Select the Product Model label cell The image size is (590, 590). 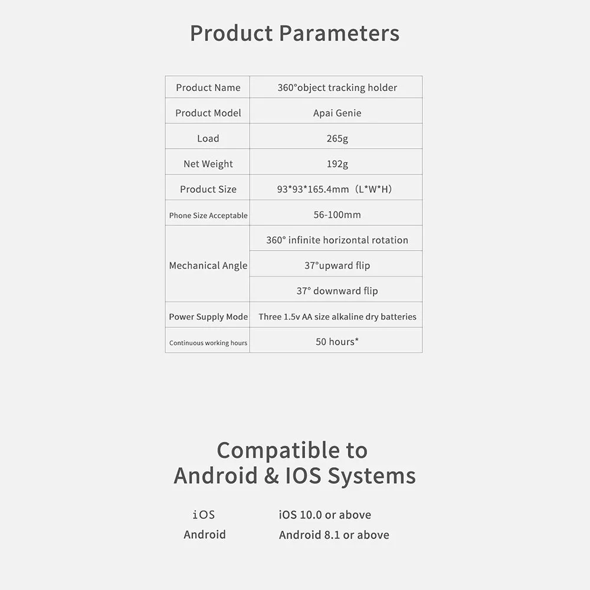tap(208, 113)
